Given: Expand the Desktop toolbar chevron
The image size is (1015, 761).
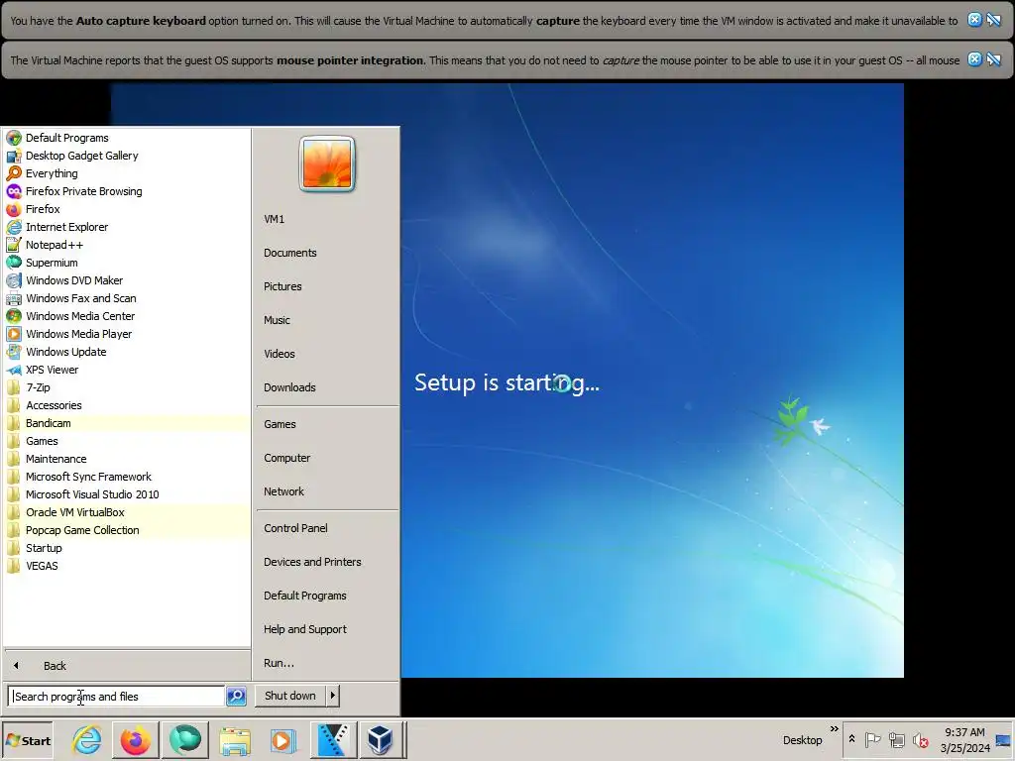Looking at the screenshot, I should (834, 729).
